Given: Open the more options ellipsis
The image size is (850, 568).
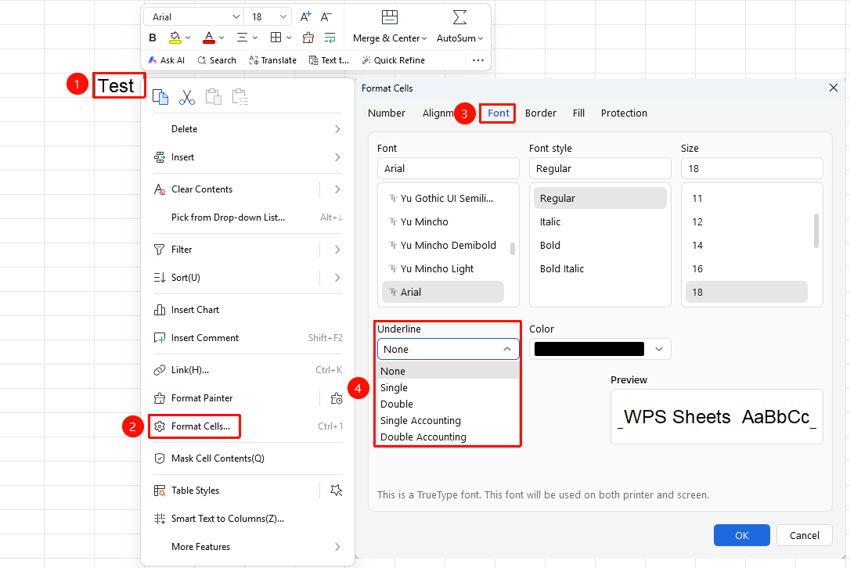Looking at the screenshot, I should tap(478, 60).
